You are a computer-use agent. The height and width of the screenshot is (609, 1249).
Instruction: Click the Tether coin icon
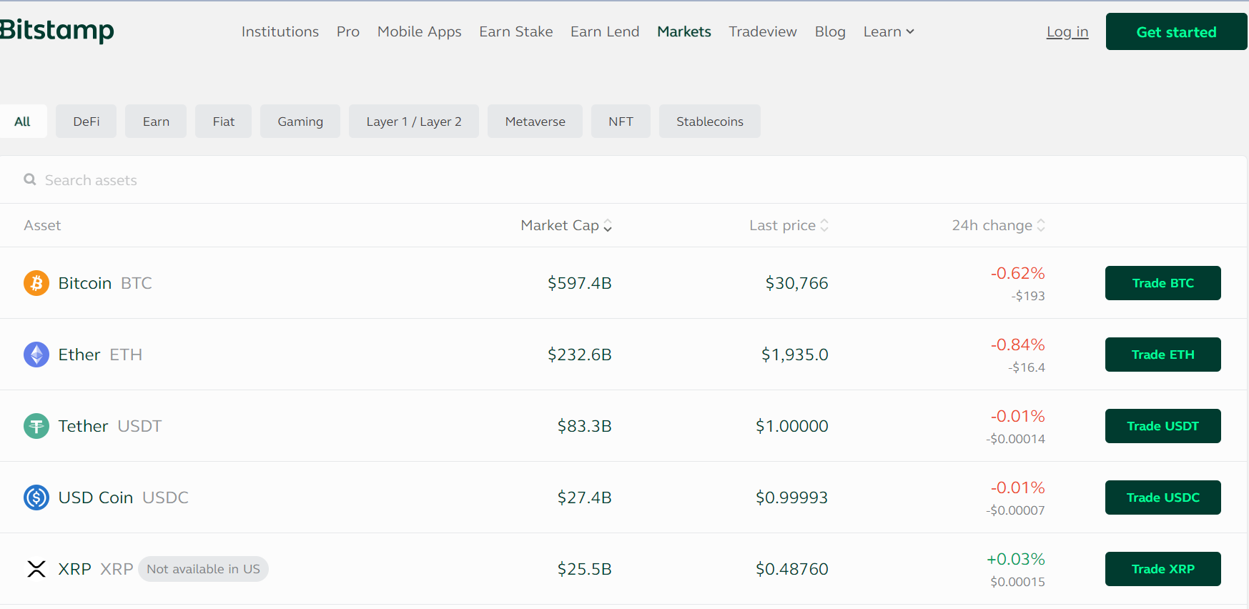[36, 426]
